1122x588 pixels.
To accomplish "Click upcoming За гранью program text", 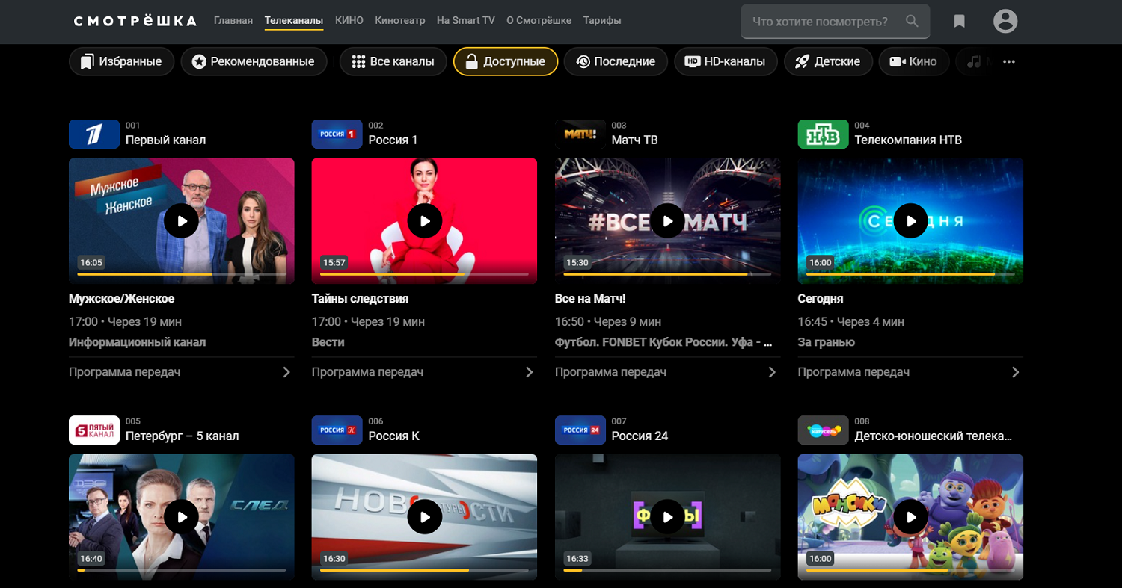I will click(826, 342).
